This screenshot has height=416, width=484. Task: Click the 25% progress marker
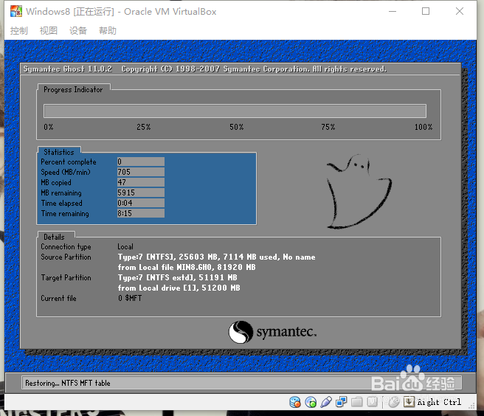click(x=144, y=127)
